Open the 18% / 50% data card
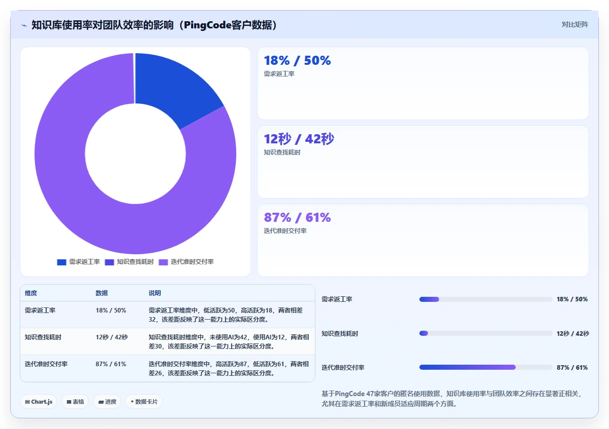Image resolution: width=609 pixels, height=429 pixels. tap(423, 84)
